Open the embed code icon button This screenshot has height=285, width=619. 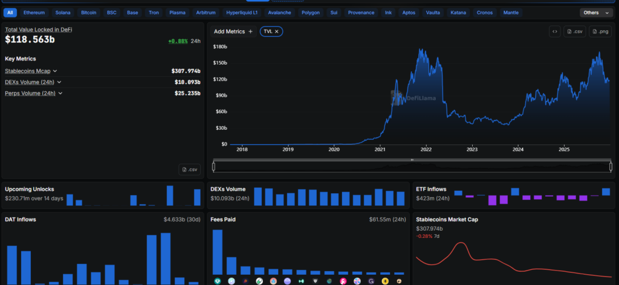tap(555, 31)
